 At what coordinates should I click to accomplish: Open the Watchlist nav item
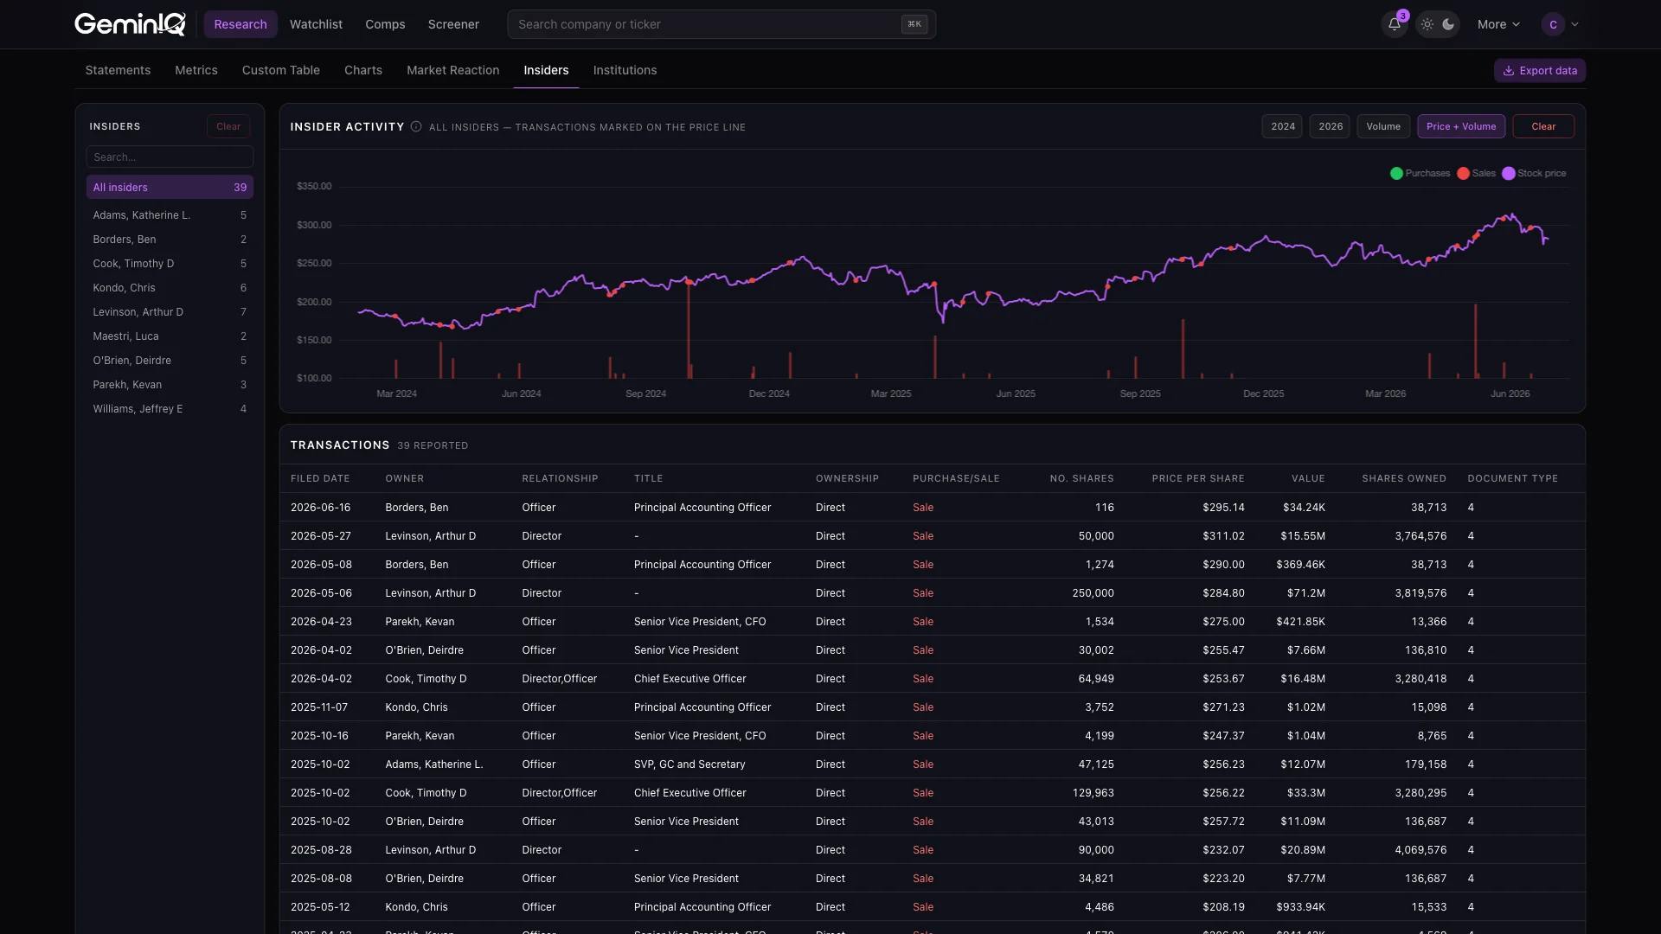coord(316,24)
